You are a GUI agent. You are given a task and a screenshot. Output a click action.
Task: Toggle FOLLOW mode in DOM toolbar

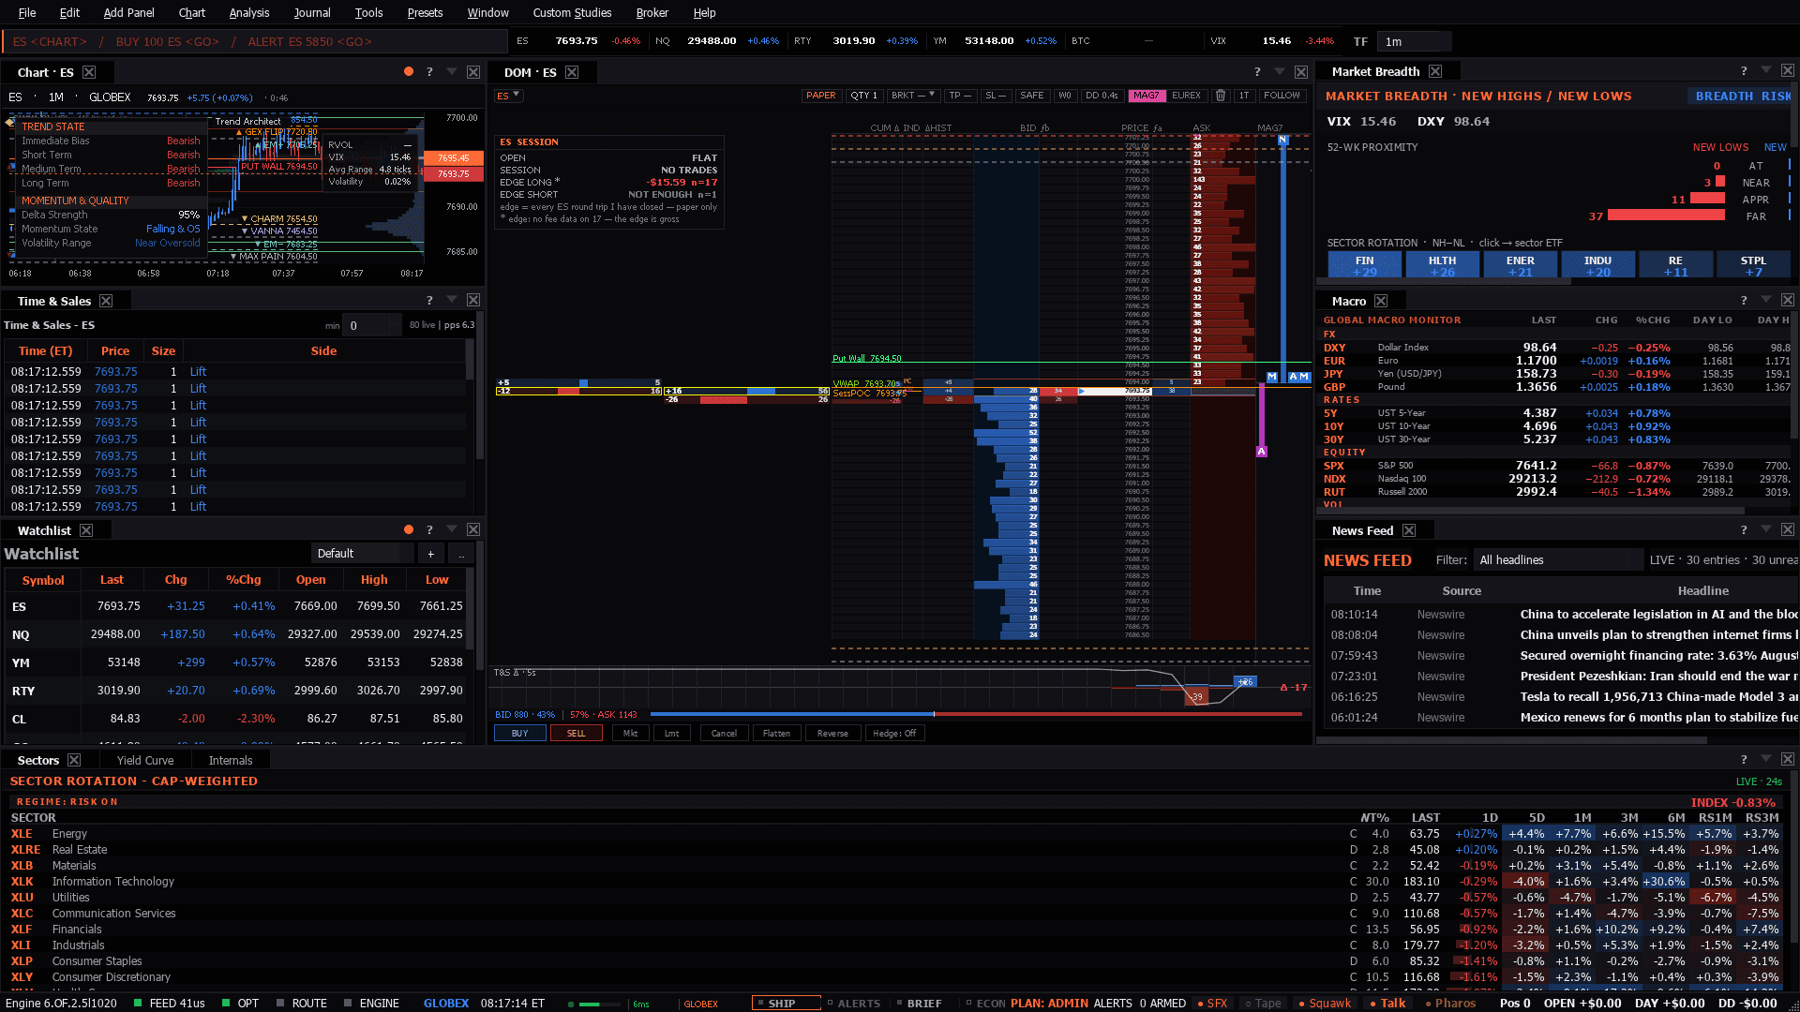pos(1282,96)
